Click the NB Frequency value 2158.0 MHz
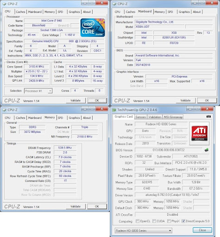220x237 pixels. [x=85, y=137]
